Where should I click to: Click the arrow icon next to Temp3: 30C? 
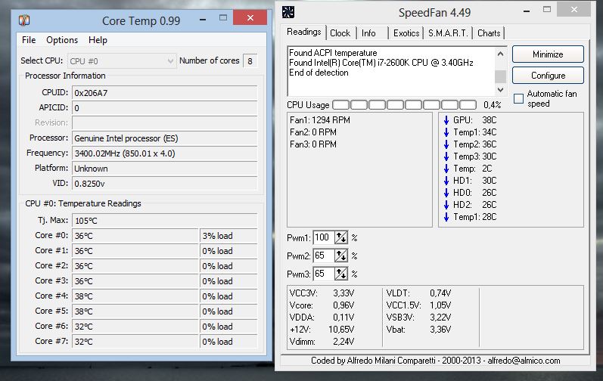click(x=446, y=156)
